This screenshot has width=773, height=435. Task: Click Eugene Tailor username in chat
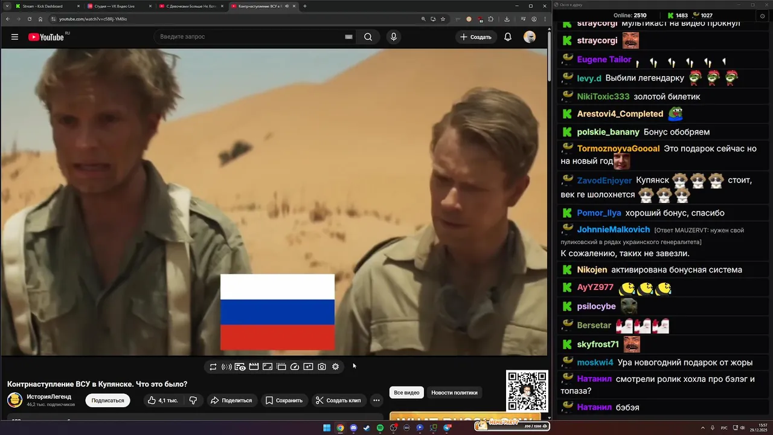[x=604, y=59]
